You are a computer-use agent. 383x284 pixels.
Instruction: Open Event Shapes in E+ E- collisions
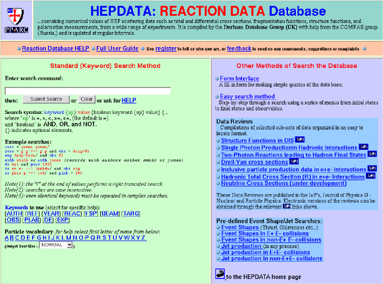(265, 233)
